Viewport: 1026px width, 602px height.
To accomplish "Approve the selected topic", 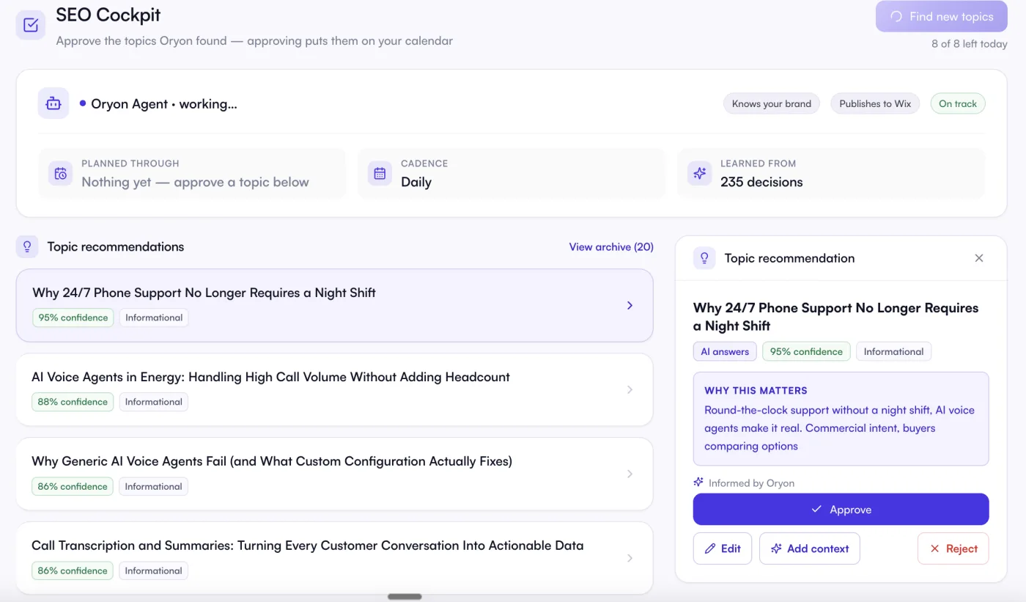I will (841, 509).
